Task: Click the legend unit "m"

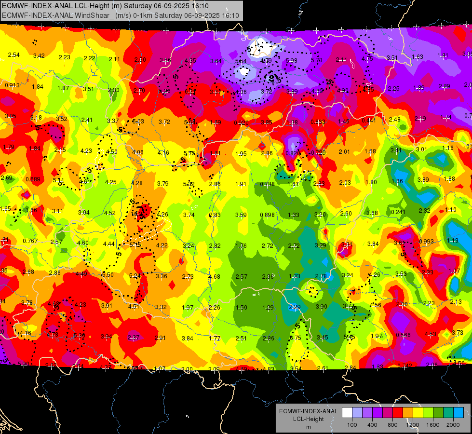Action: (x=308, y=427)
